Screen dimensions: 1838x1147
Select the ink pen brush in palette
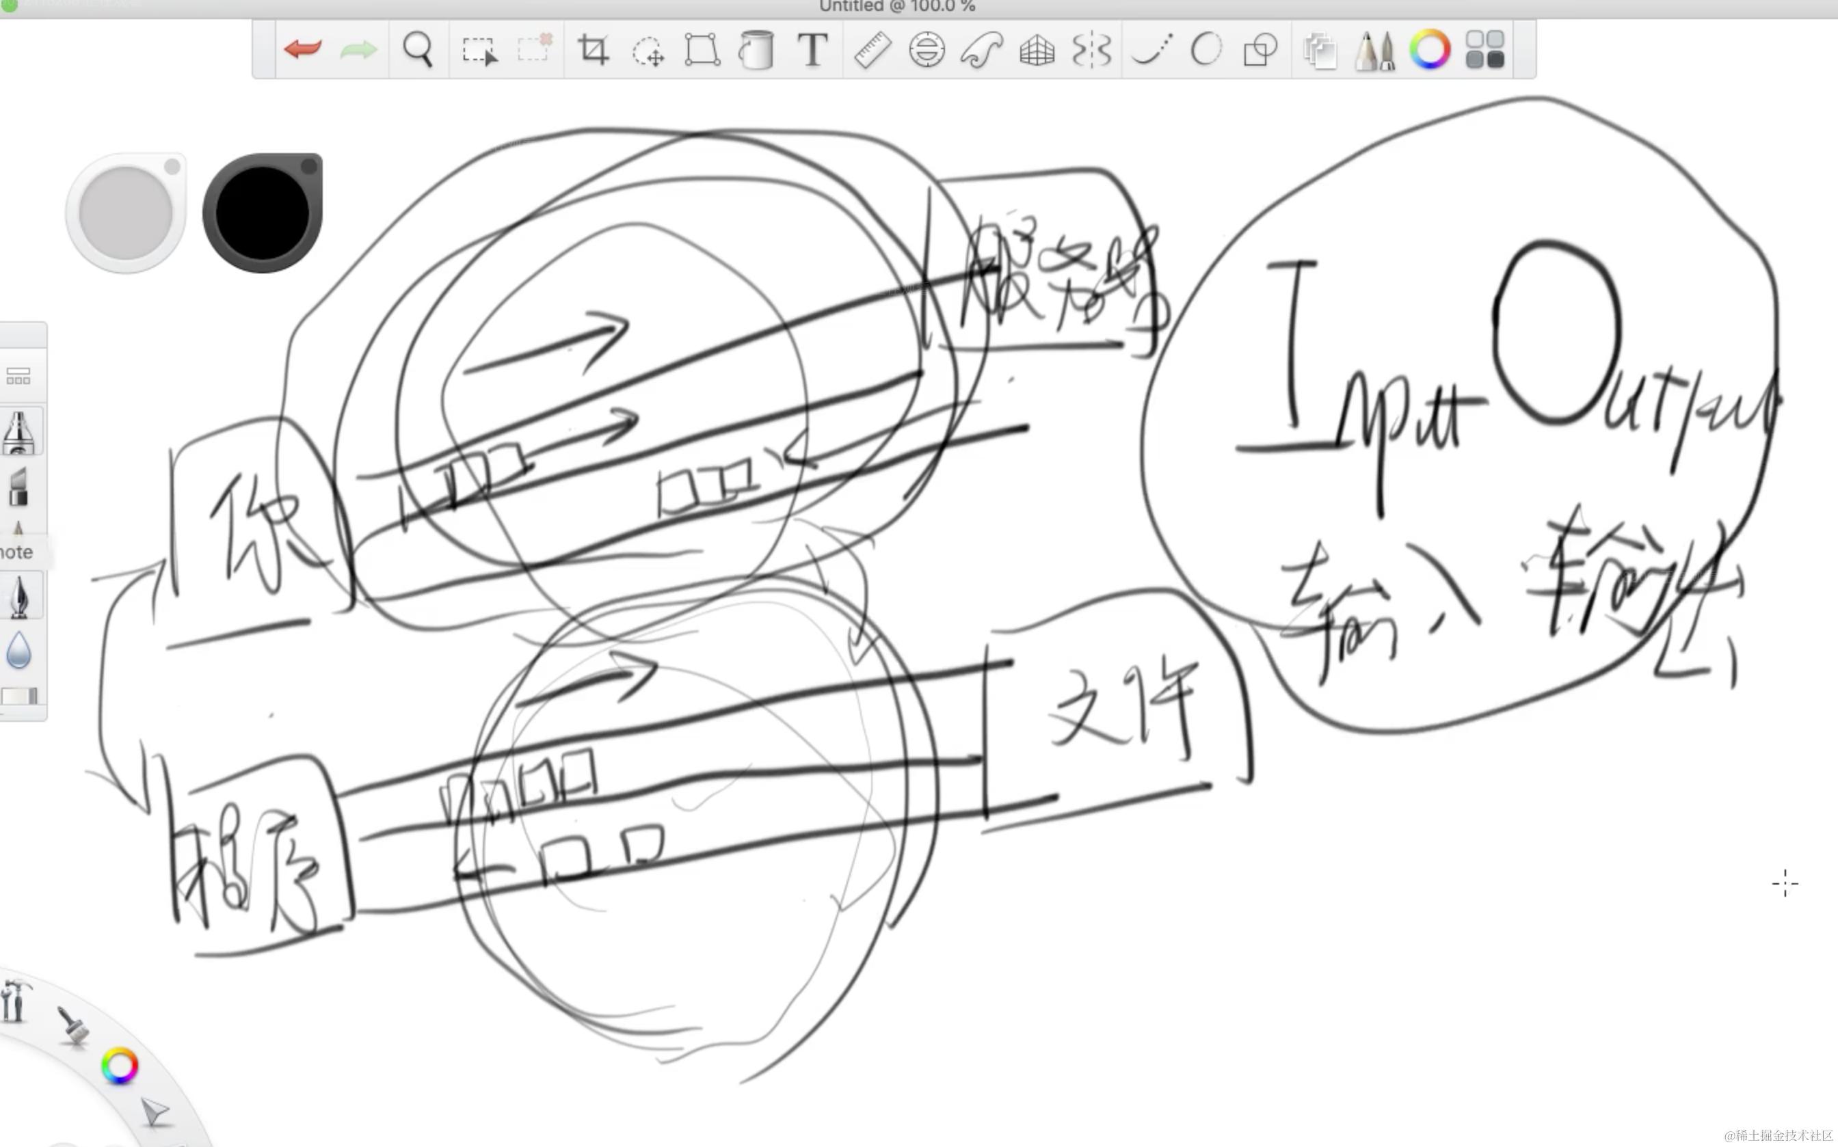pos(20,596)
